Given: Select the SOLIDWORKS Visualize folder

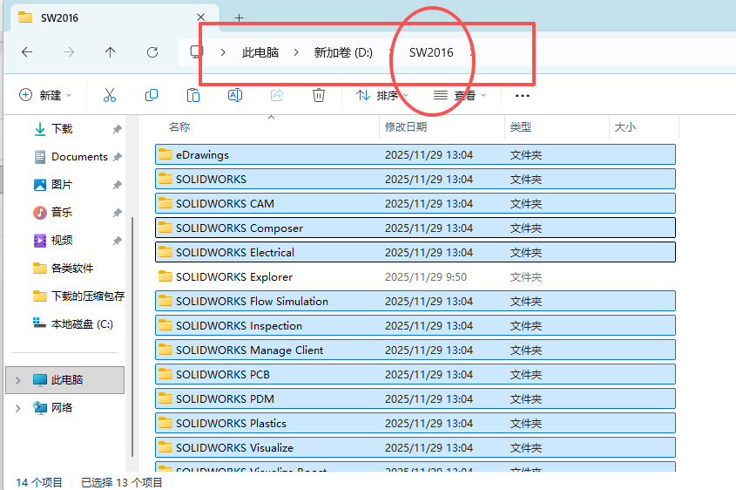Looking at the screenshot, I should tap(415, 448).
